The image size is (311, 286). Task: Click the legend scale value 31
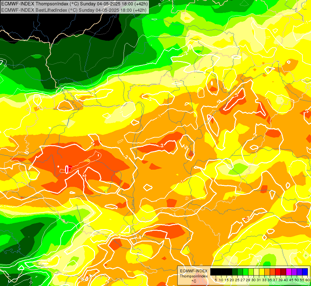259,280
